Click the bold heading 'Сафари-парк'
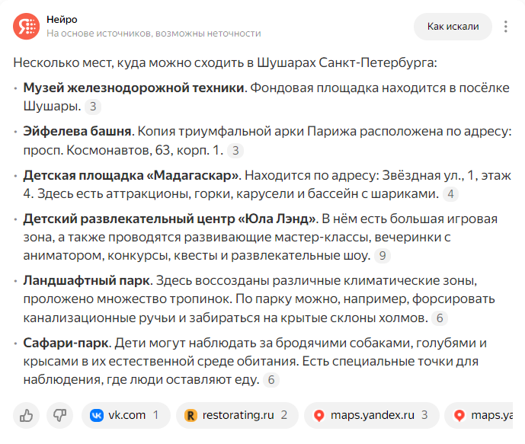525x444 pixels. point(66,343)
